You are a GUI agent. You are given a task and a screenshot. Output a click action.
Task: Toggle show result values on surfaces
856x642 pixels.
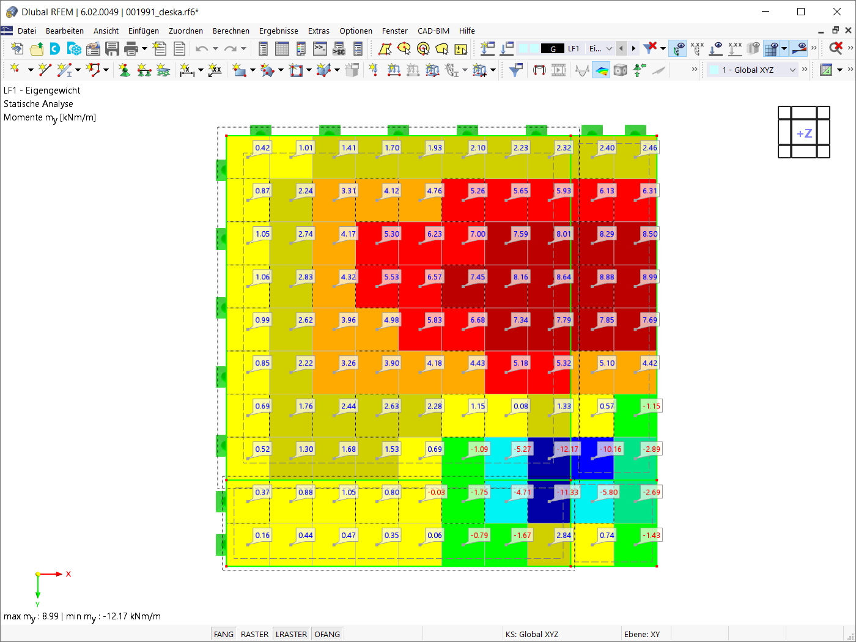tap(696, 48)
